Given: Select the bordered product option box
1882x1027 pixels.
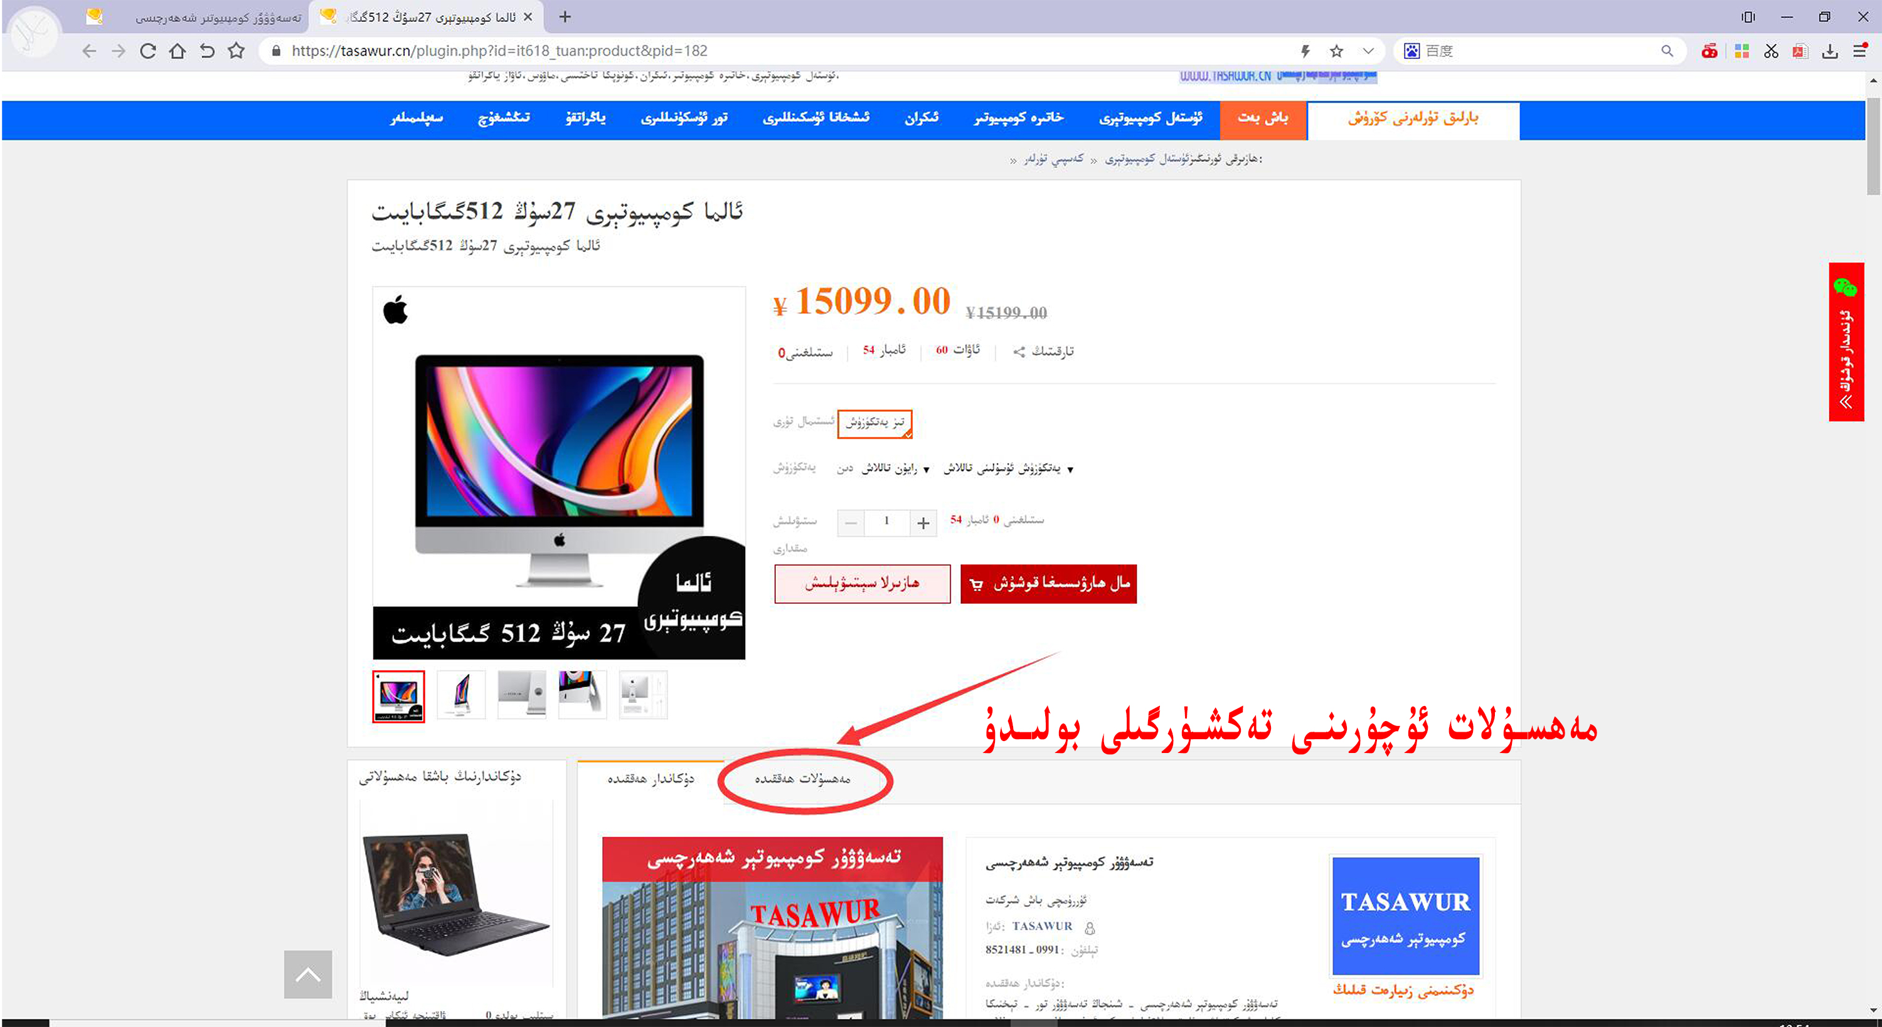Looking at the screenshot, I should (875, 423).
